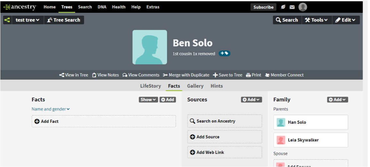Click Add Source
The height and width of the screenshot is (167, 370).
tap(225, 137)
